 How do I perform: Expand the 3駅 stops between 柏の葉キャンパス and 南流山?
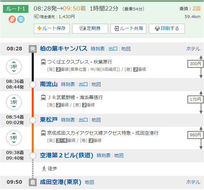coord(14,67)
